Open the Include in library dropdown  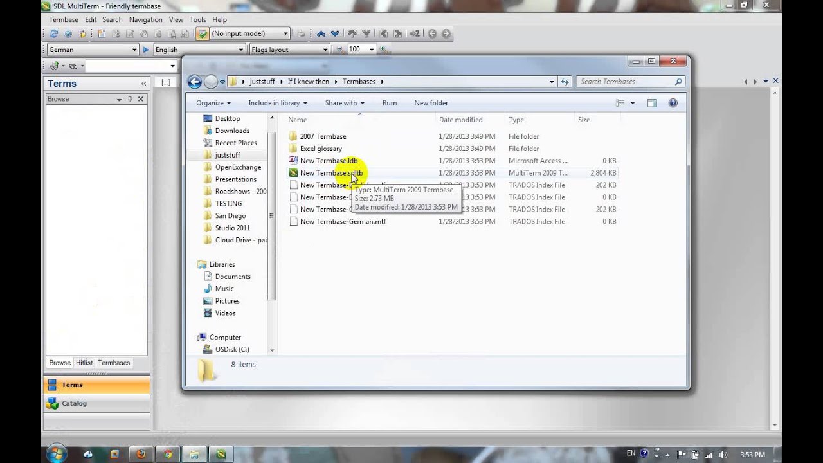pos(278,103)
